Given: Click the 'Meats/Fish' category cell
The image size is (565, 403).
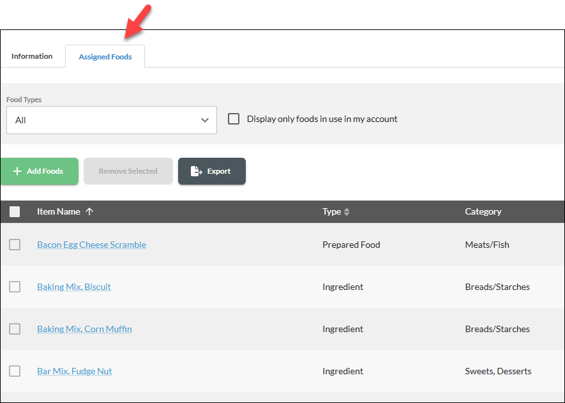Looking at the screenshot, I should click(487, 245).
